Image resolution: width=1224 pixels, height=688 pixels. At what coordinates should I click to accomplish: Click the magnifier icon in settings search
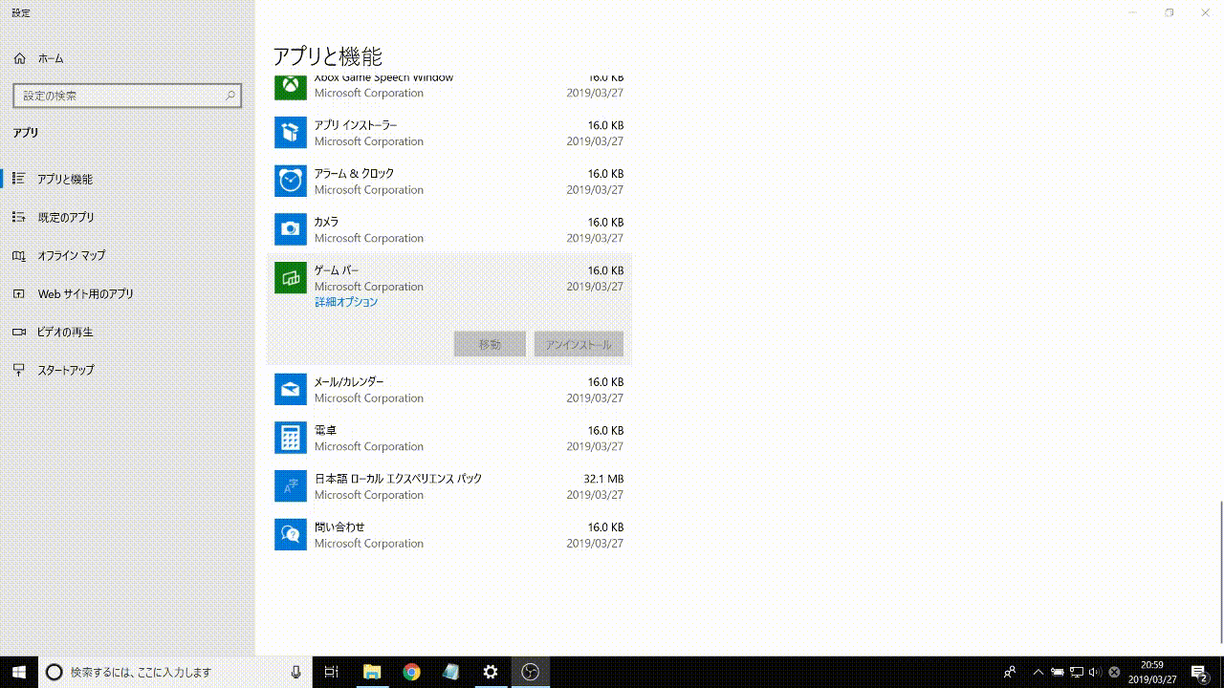click(x=230, y=96)
